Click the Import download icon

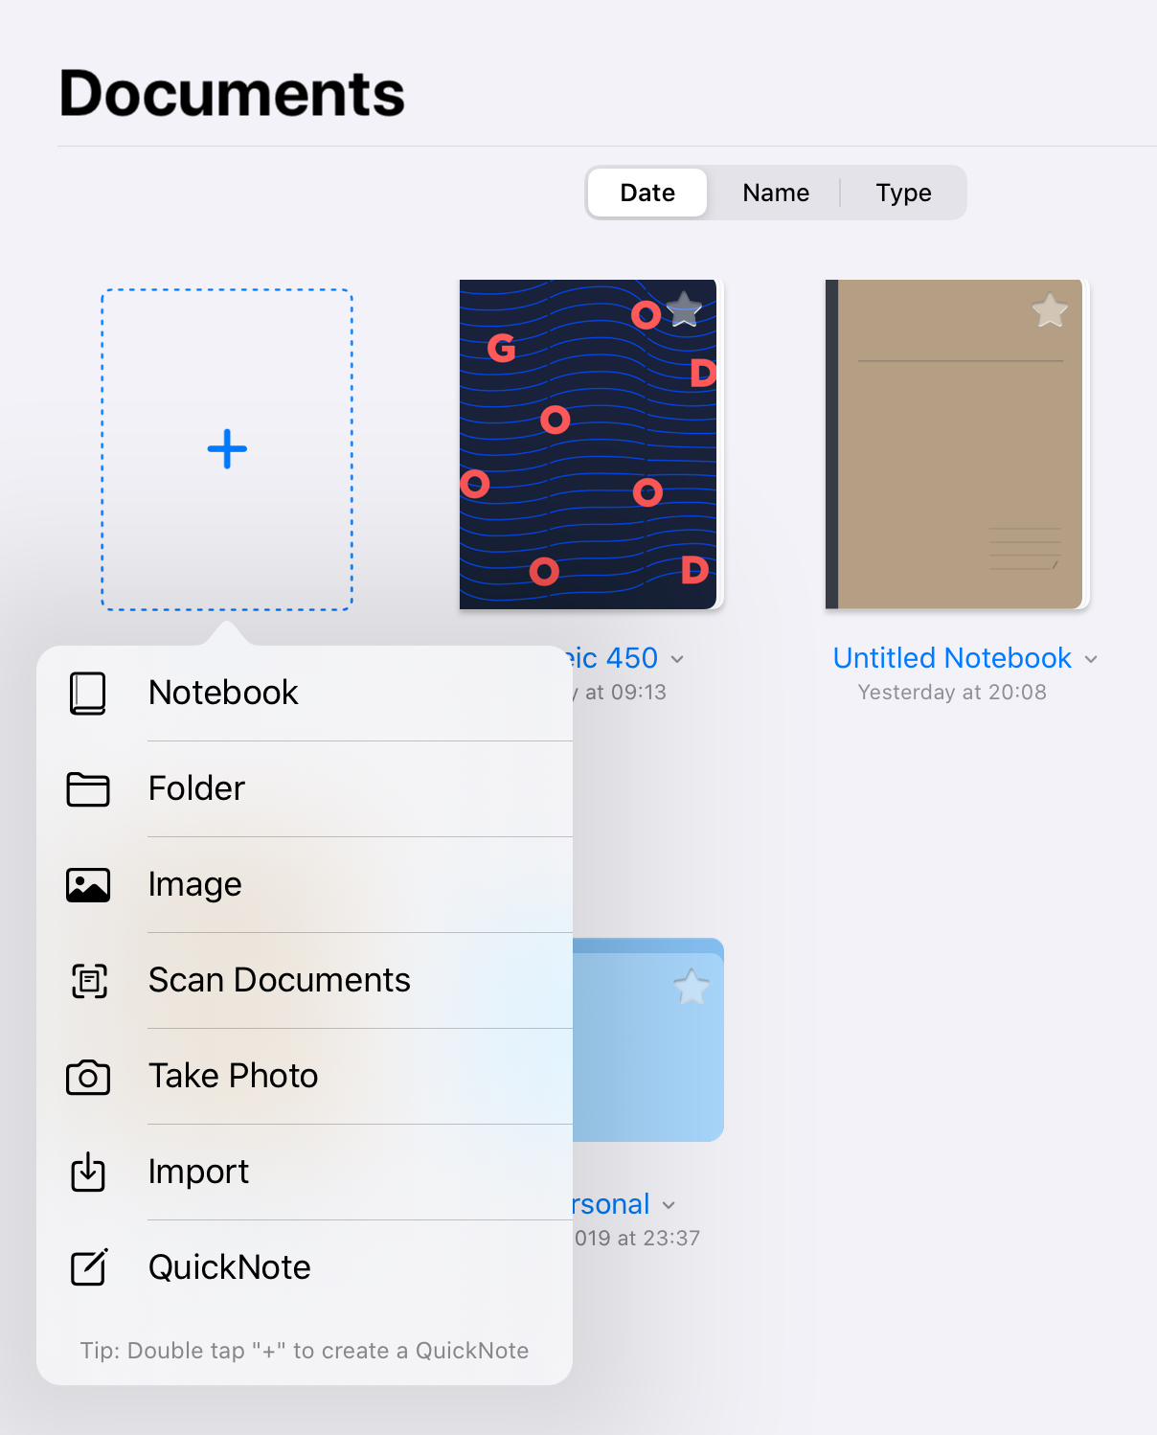88,1172
